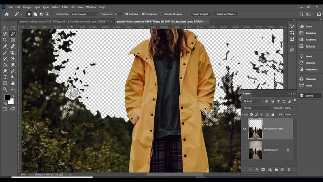
Task: Open the Select menu
Action: click(x=56, y=7)
